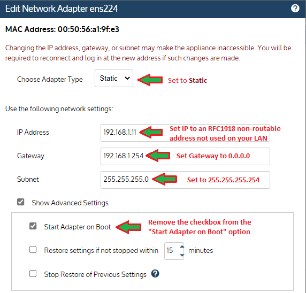Increase restore minutes with the up stepper arrow
The height and width of the screenshot is (293, 306).
pos(182,247)
